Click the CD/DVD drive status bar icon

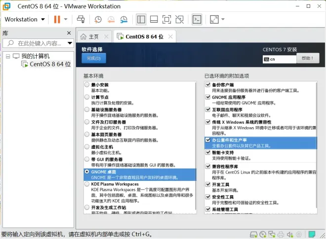(263, 235)
